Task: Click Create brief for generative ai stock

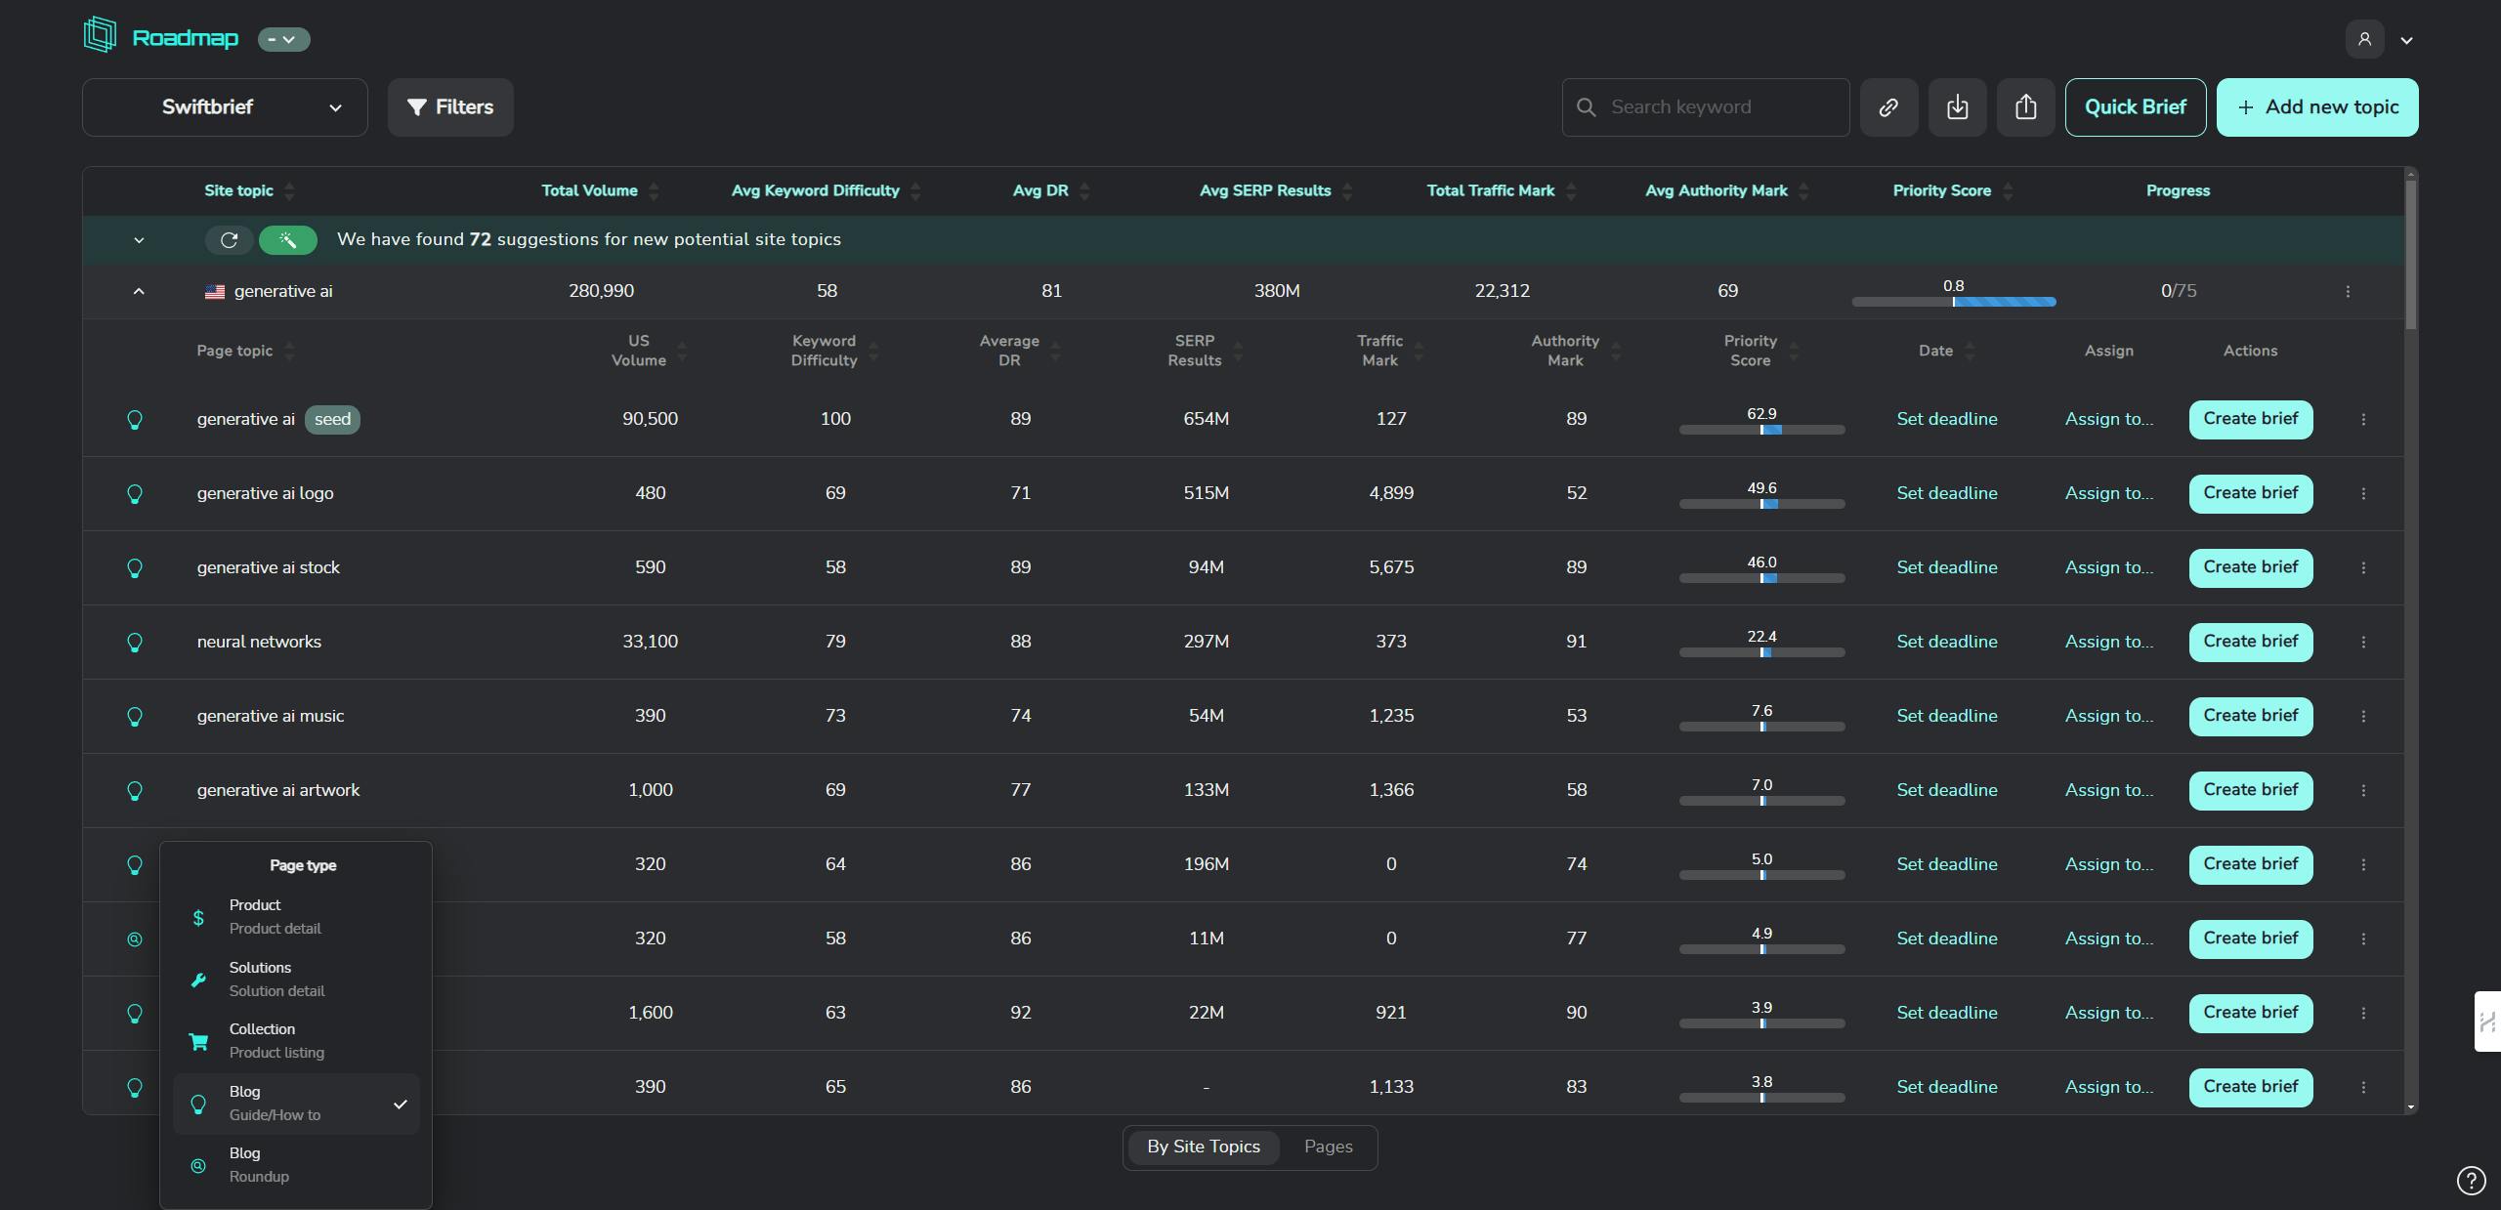Action: click(2250, 568)
